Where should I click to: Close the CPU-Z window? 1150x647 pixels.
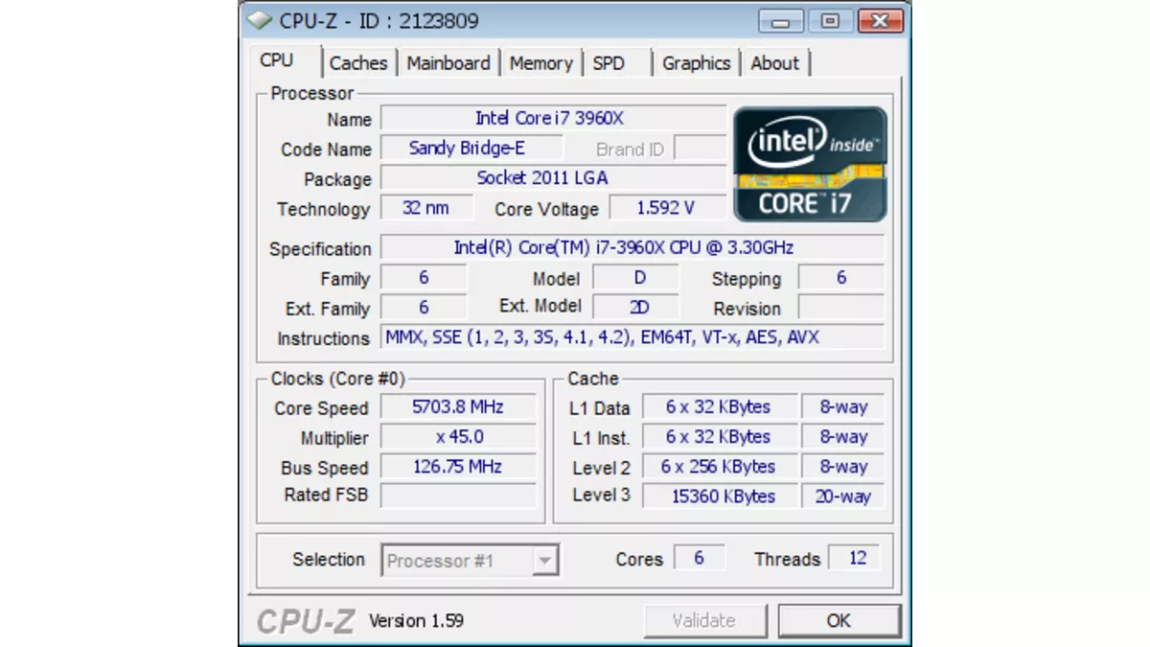click(880, 21)
